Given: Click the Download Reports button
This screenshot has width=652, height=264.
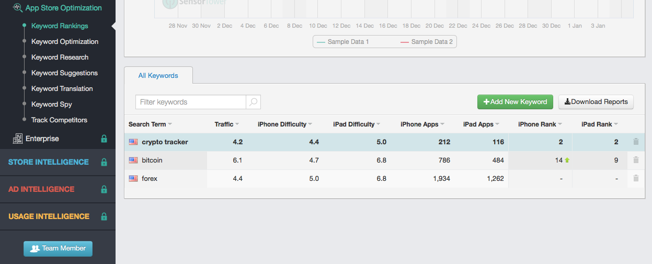Looking at the screenshot, I should tap(596, 102).
